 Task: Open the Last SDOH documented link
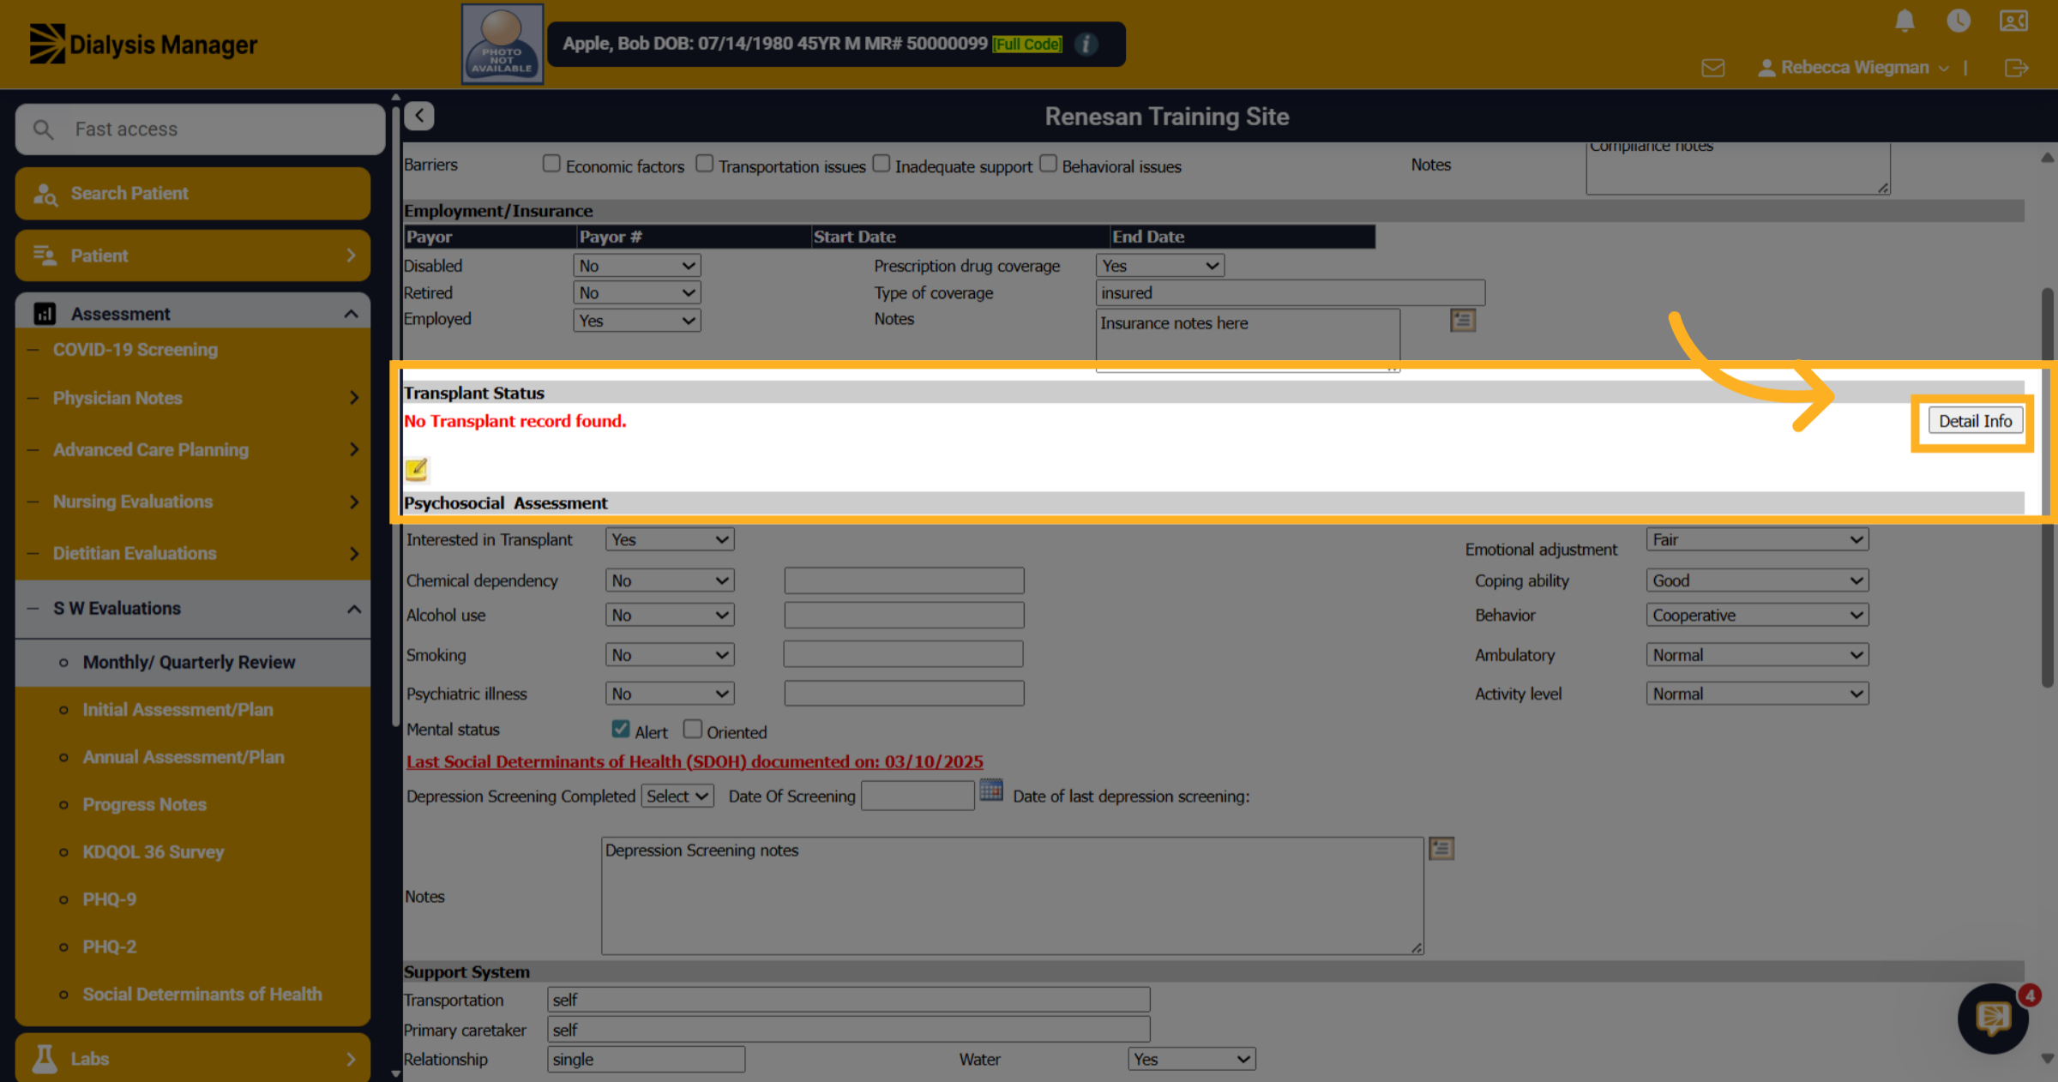tap(695, 761)
